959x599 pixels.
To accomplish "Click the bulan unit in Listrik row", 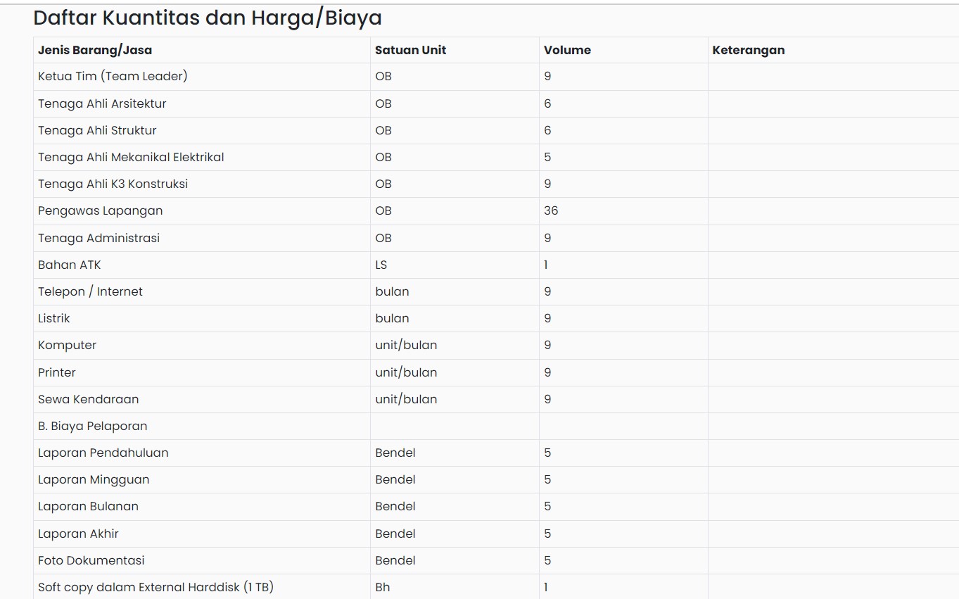I will click(x=392, y=318).
